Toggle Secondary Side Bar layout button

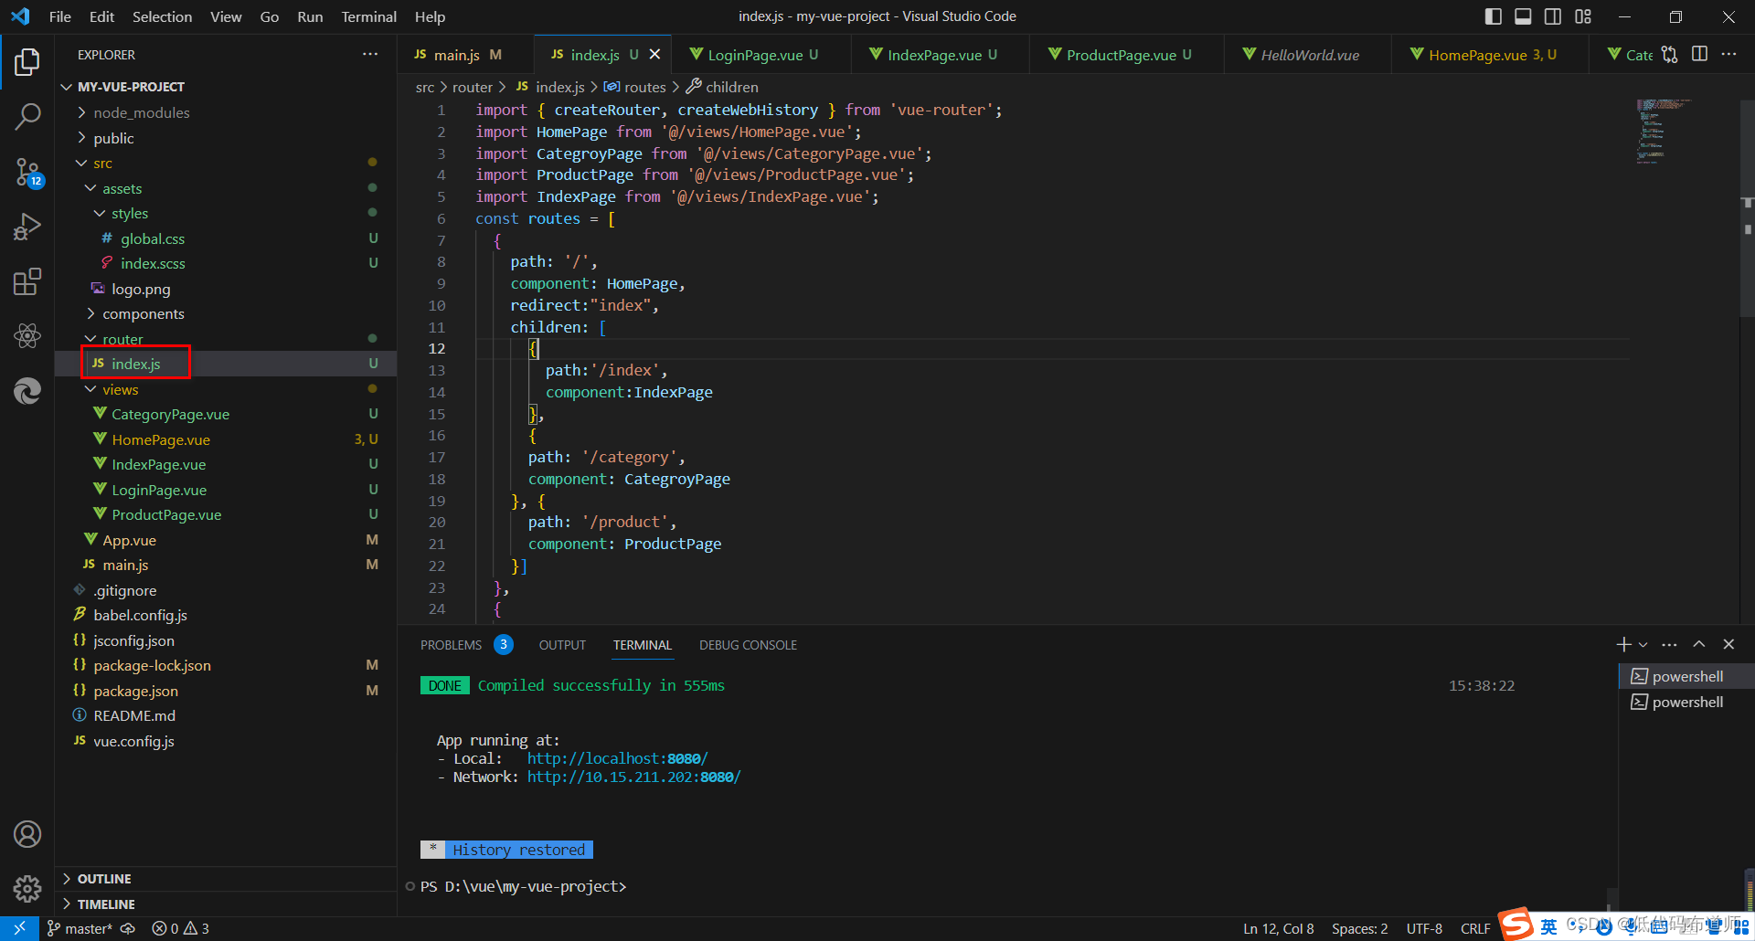coord(1553,16)
